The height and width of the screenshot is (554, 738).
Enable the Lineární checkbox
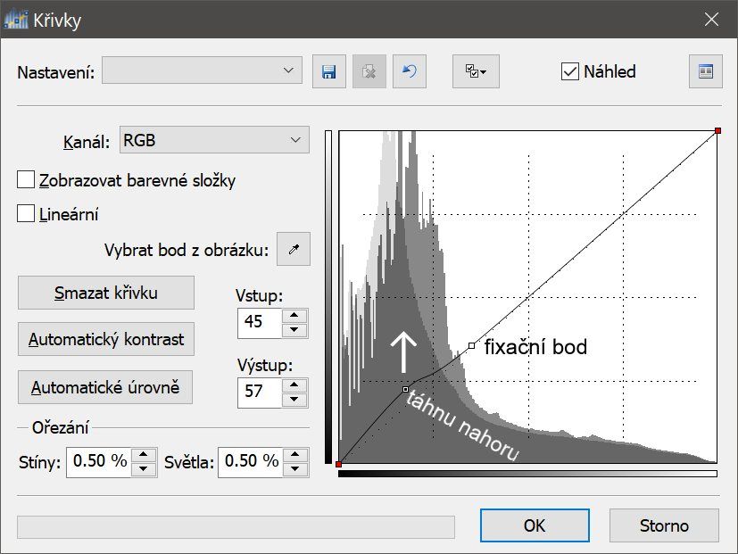[x=26, y=213]
